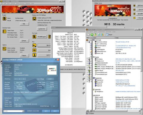143x115 pixels.
Task: Click the Realtek sound card link
Action: tap(128, 92)
